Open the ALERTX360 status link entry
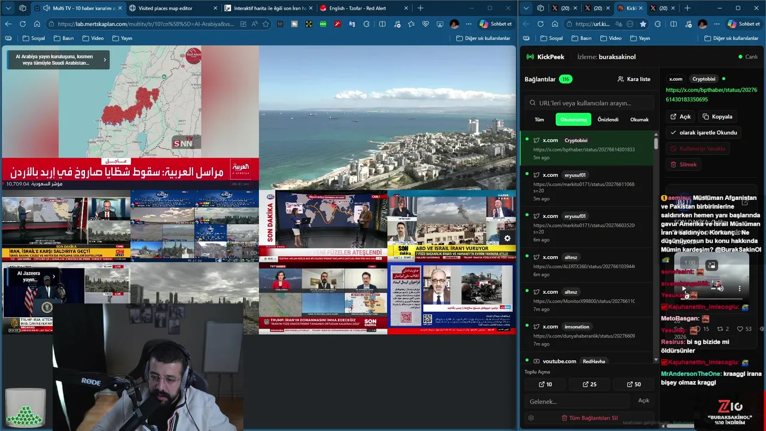This screenshot has height=431, width=766. [586, 265]
